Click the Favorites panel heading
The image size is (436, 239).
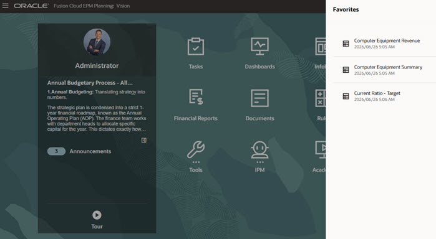click(346, 9)
